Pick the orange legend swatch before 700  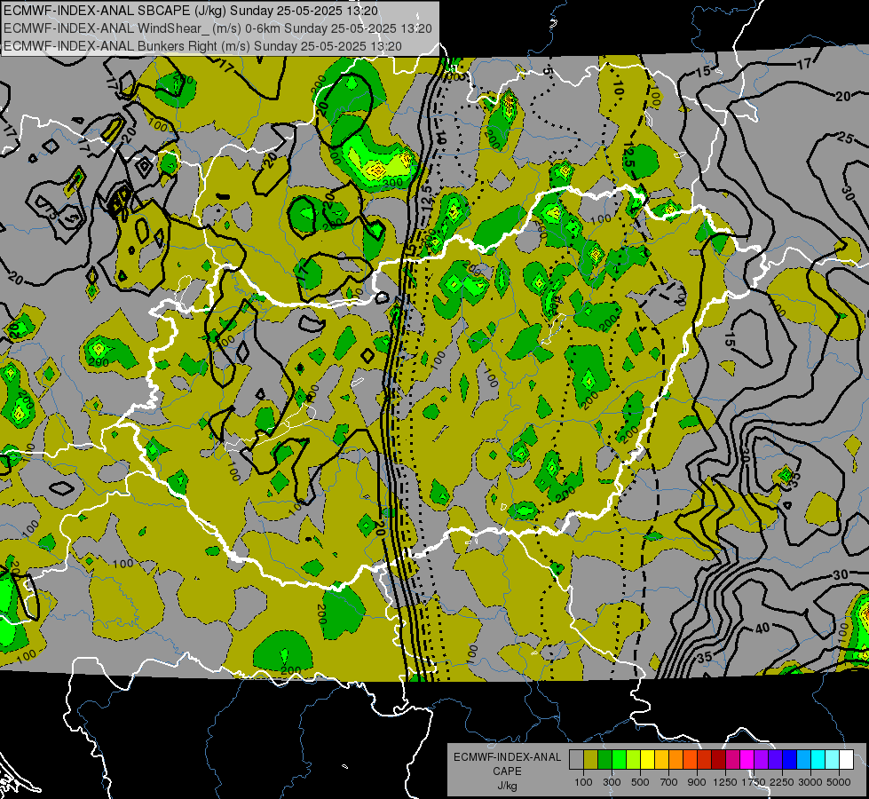[x=675, y=760]
